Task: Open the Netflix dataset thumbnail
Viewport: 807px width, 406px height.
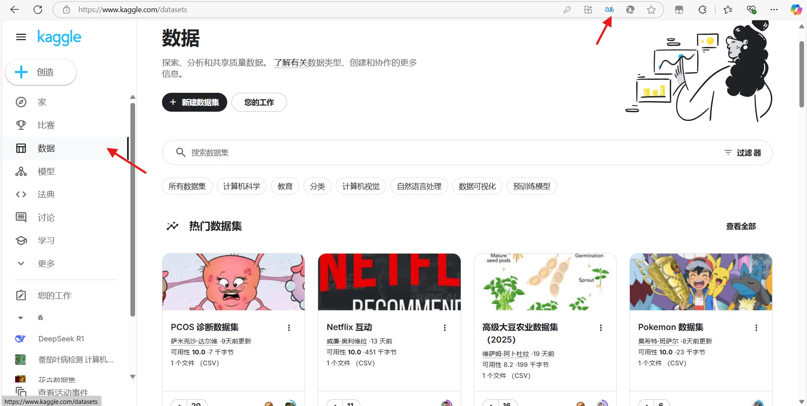Action: pyautogui.click(x=389, y=282)
